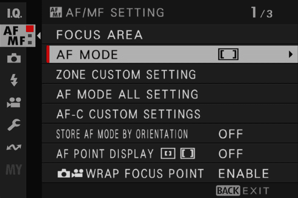Viewport: 298px width, 198px height.
Task: Open the wrench setup menu icon
Action: (x=14, y=125)
